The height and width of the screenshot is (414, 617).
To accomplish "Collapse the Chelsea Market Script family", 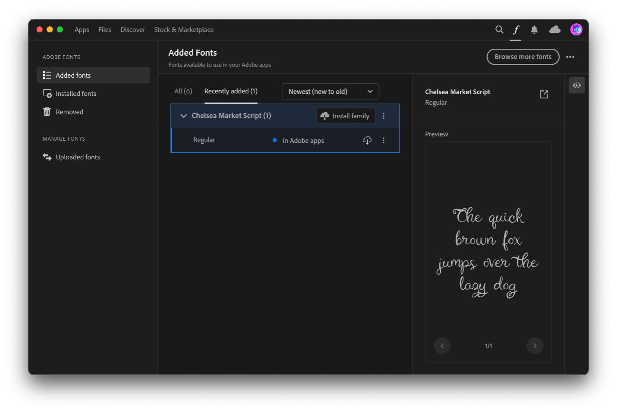I will pyautogui.click(x=183, y=116).
